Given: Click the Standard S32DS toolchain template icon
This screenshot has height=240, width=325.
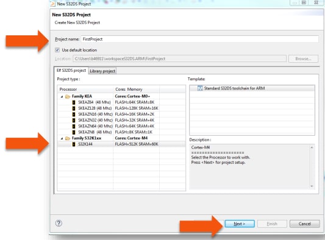Looking at the screenshot, I should pyautogui.click(x=200, y=88).
